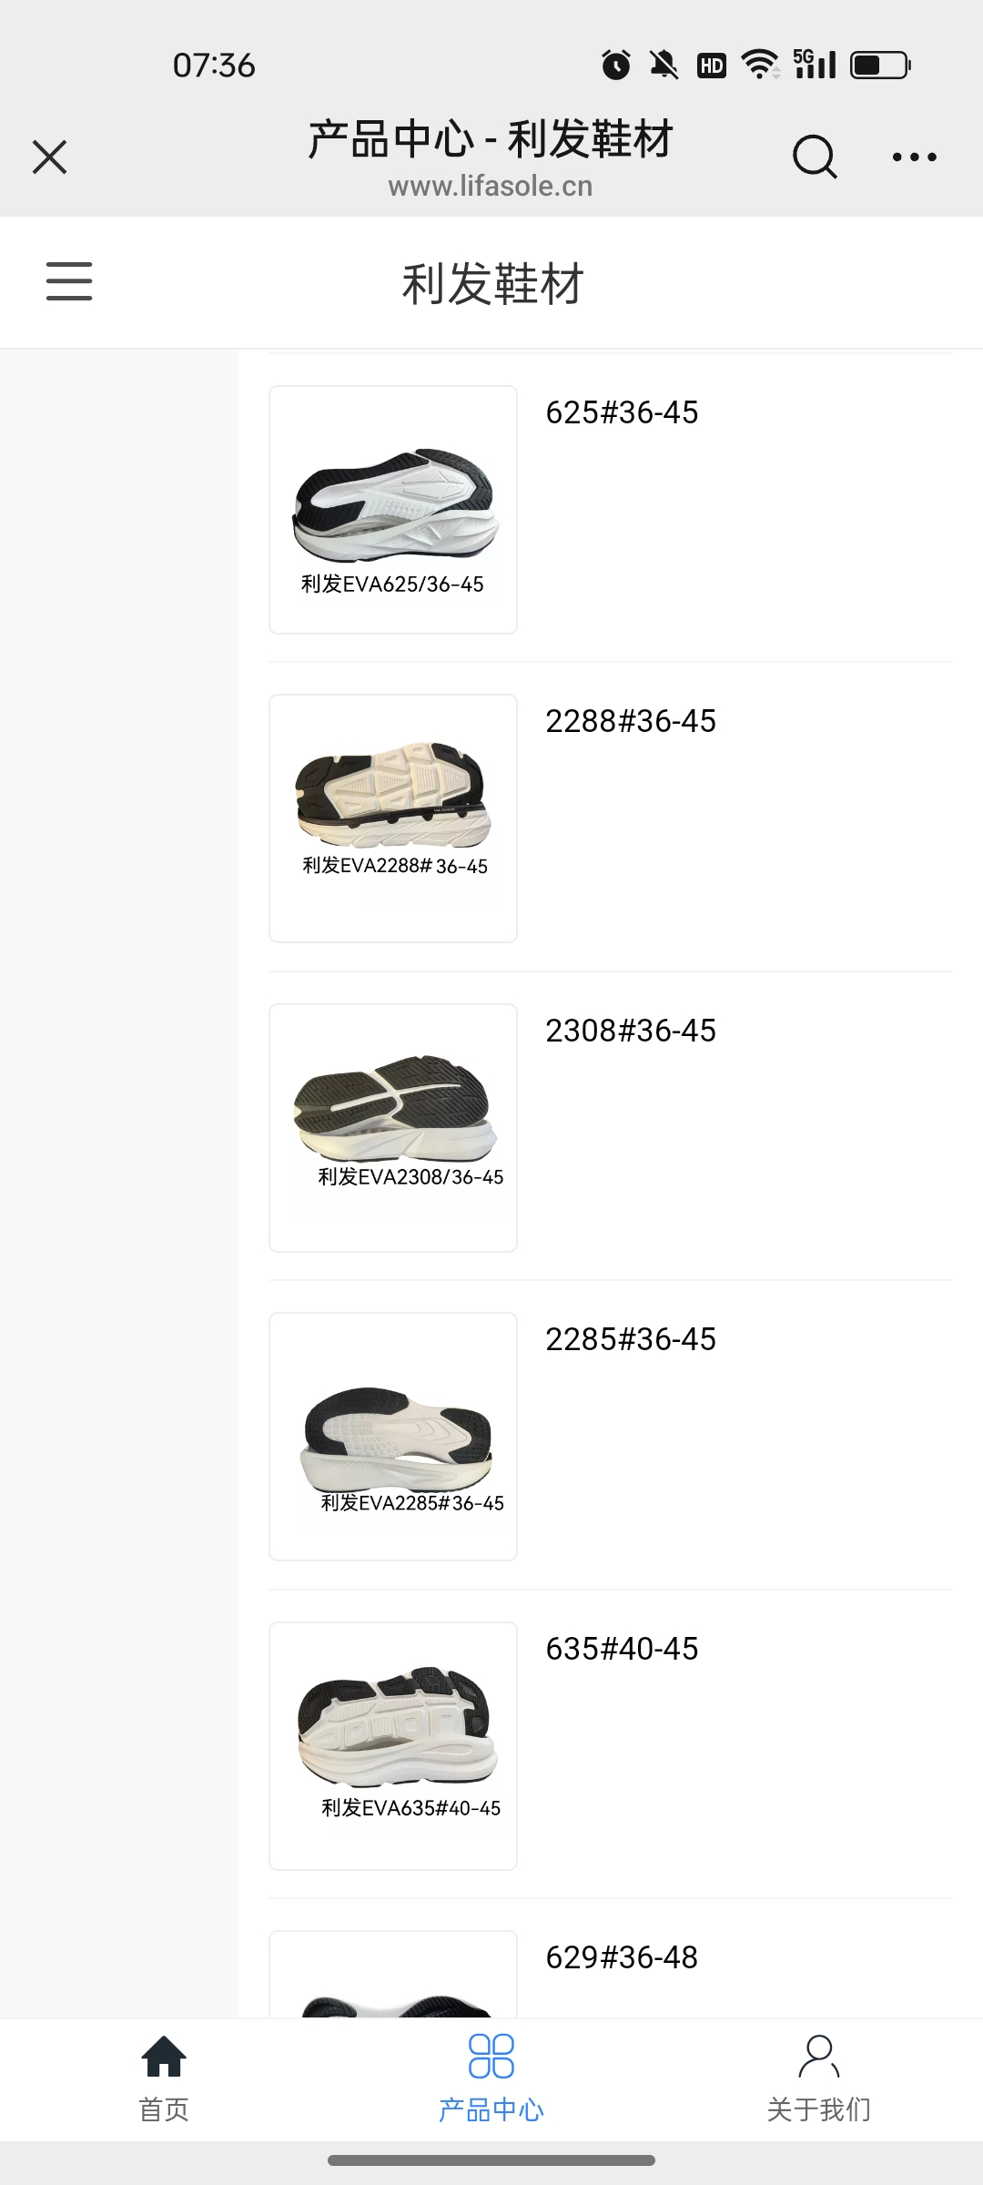Tap the 利发鞋材 site header title
This screenshot has height=2185, width=983.
click(492, 283)
